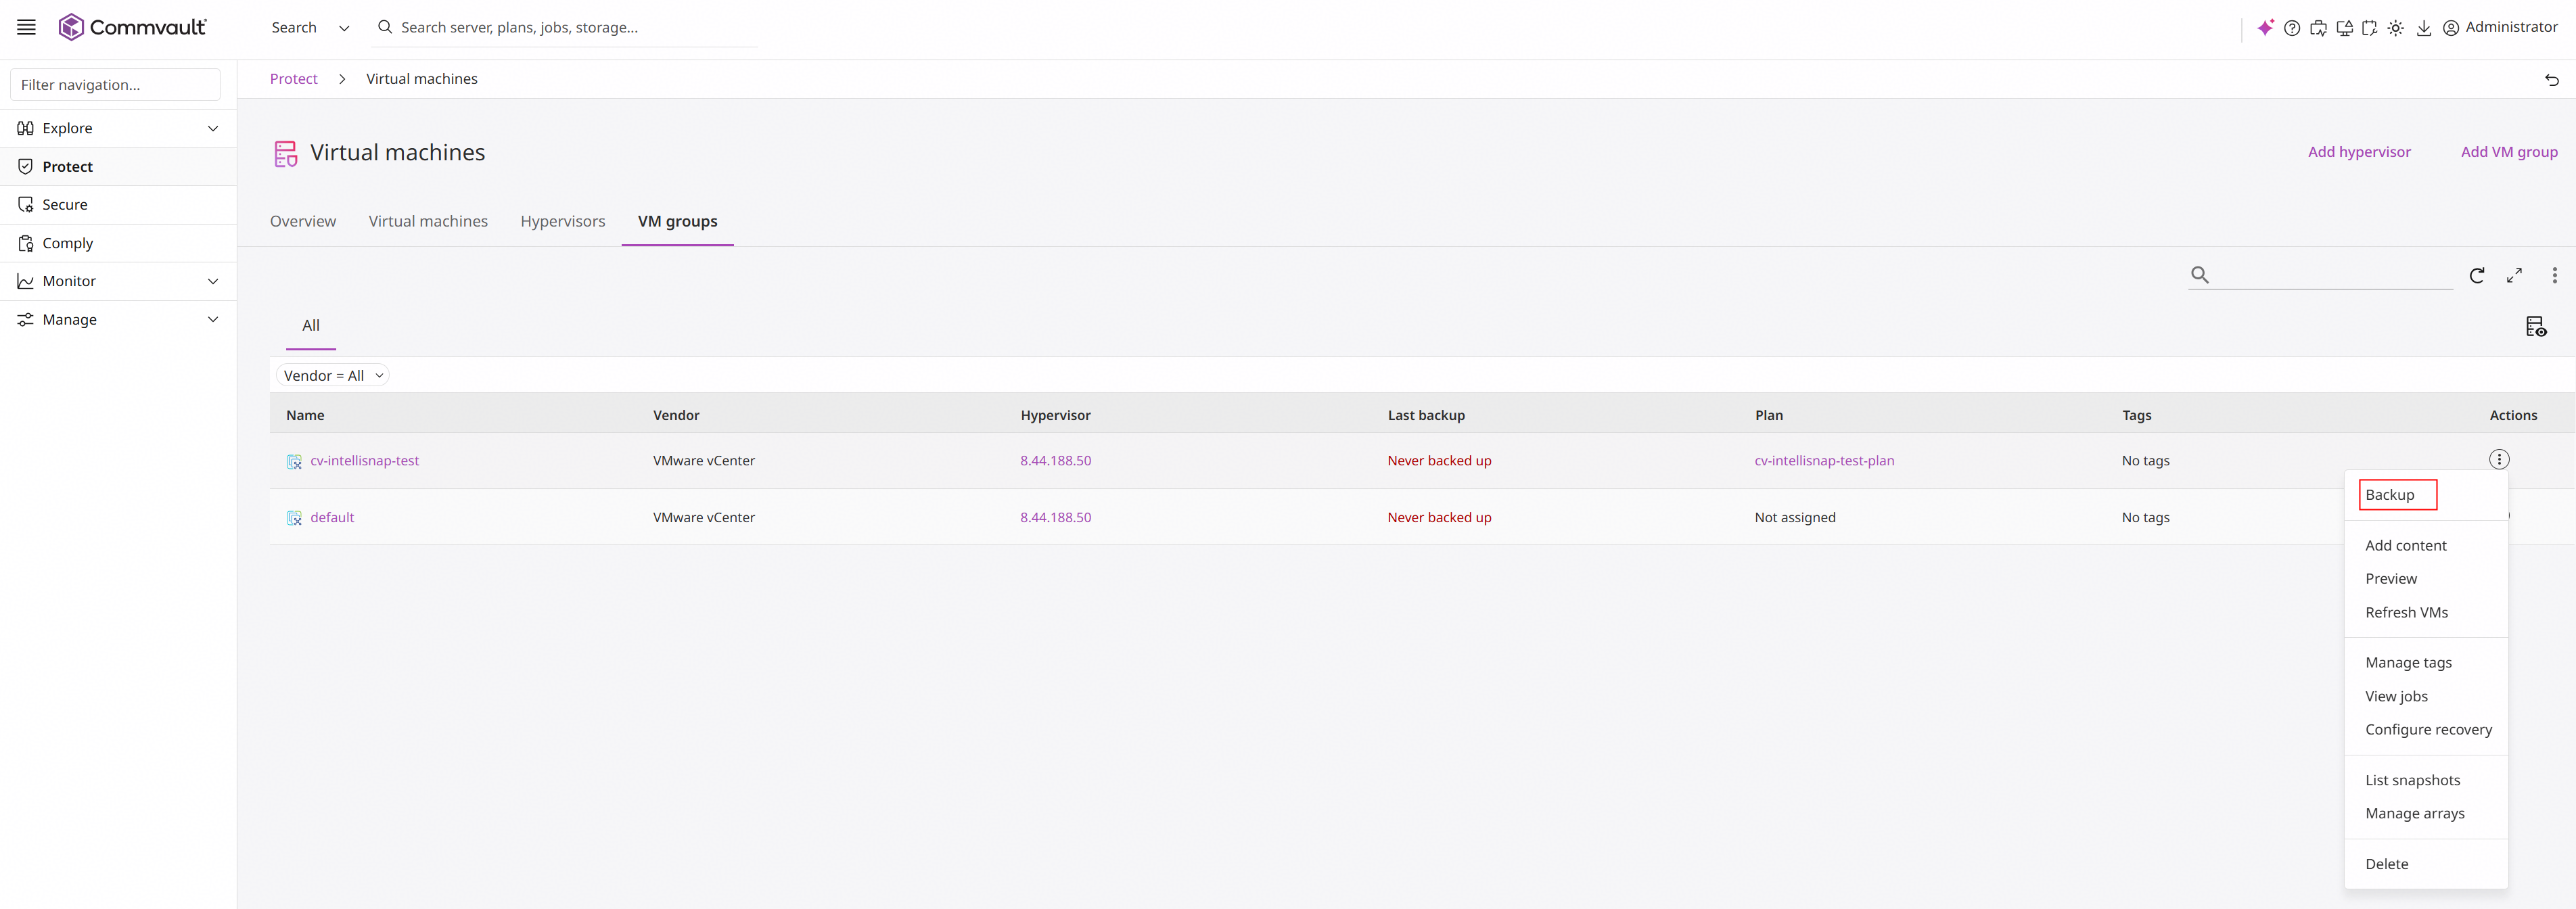Open hypervisor 8.44.188.50 in default row

tap(1056, 518)
